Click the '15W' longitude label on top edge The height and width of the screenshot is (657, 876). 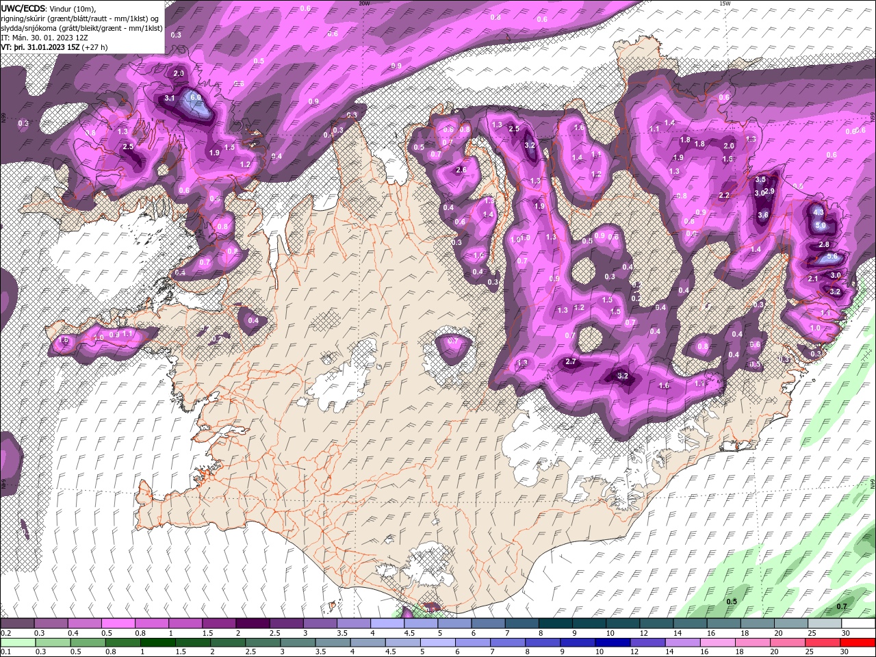725,3
